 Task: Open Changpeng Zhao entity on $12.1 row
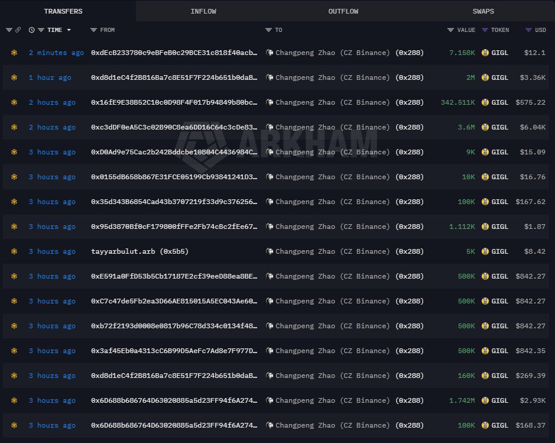tap(332, 53)
